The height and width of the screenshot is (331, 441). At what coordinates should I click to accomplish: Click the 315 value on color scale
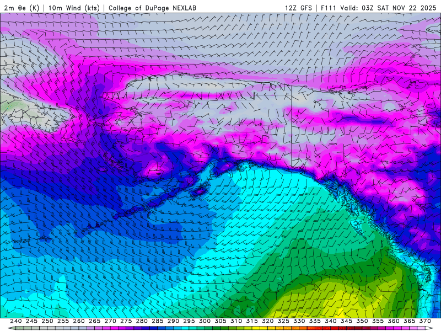(252, 321)
